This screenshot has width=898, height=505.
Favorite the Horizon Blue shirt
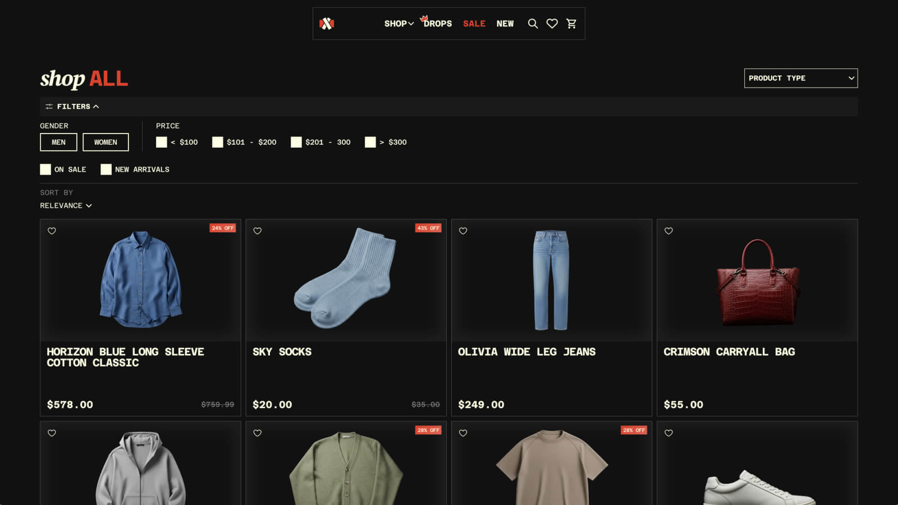point(52,231)
